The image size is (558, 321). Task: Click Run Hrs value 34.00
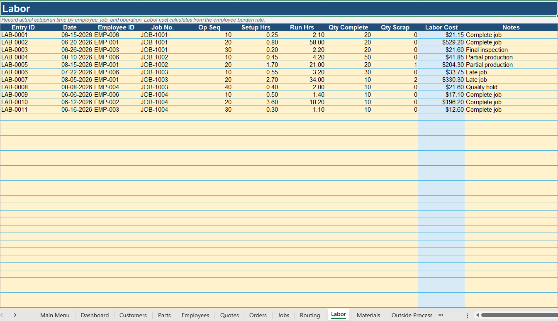[302, 80]
